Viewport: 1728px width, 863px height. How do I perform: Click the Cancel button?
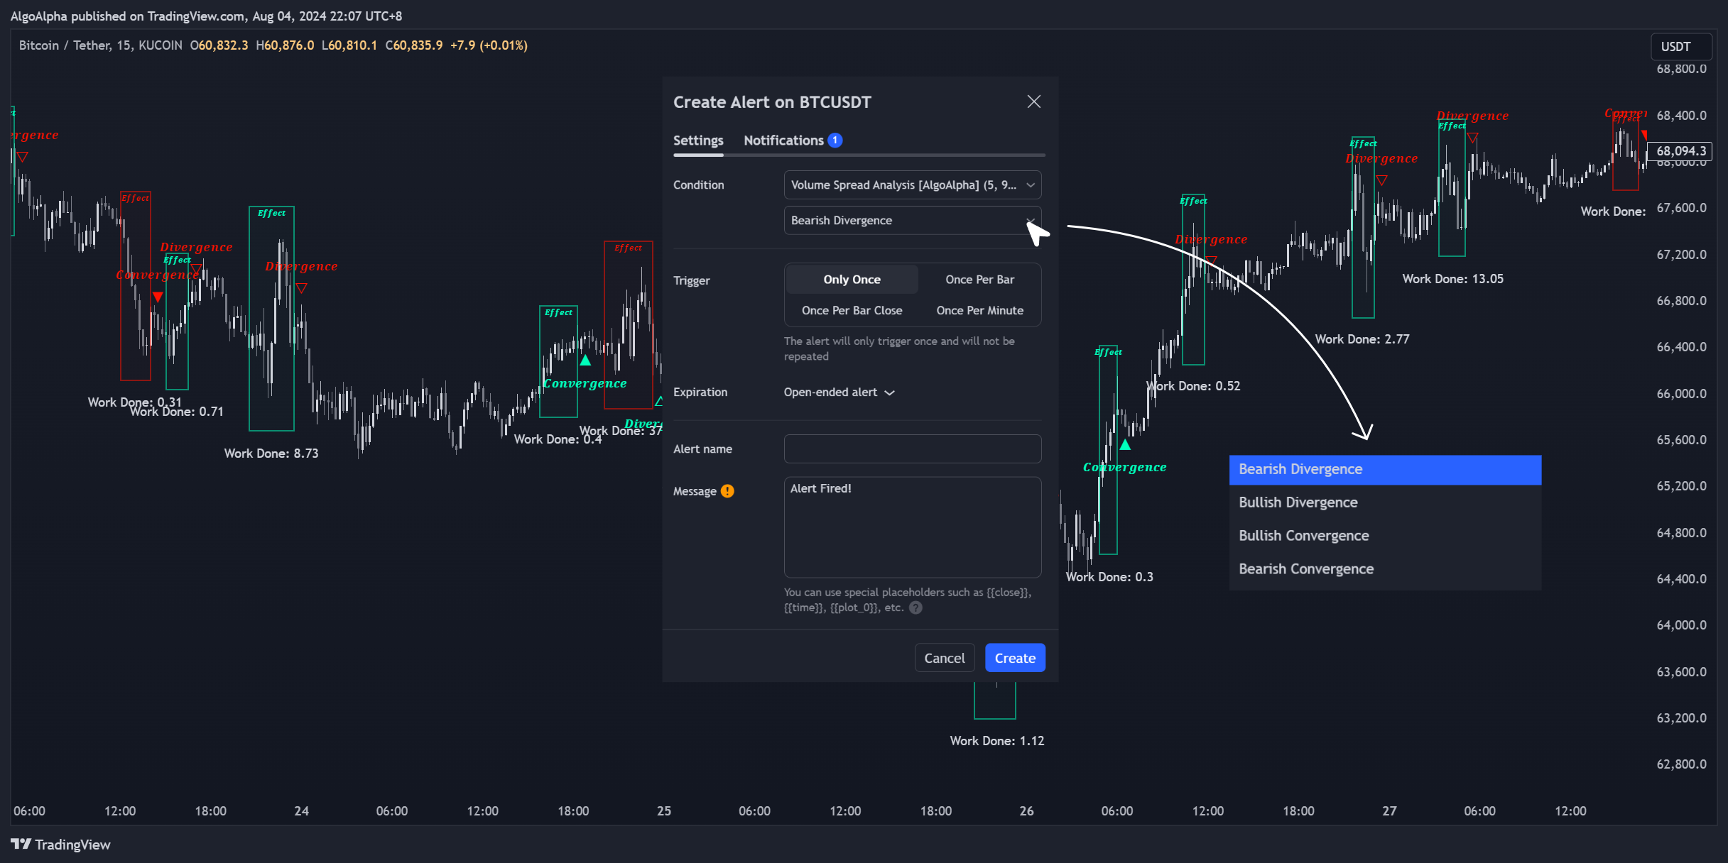tap(944, 658)
